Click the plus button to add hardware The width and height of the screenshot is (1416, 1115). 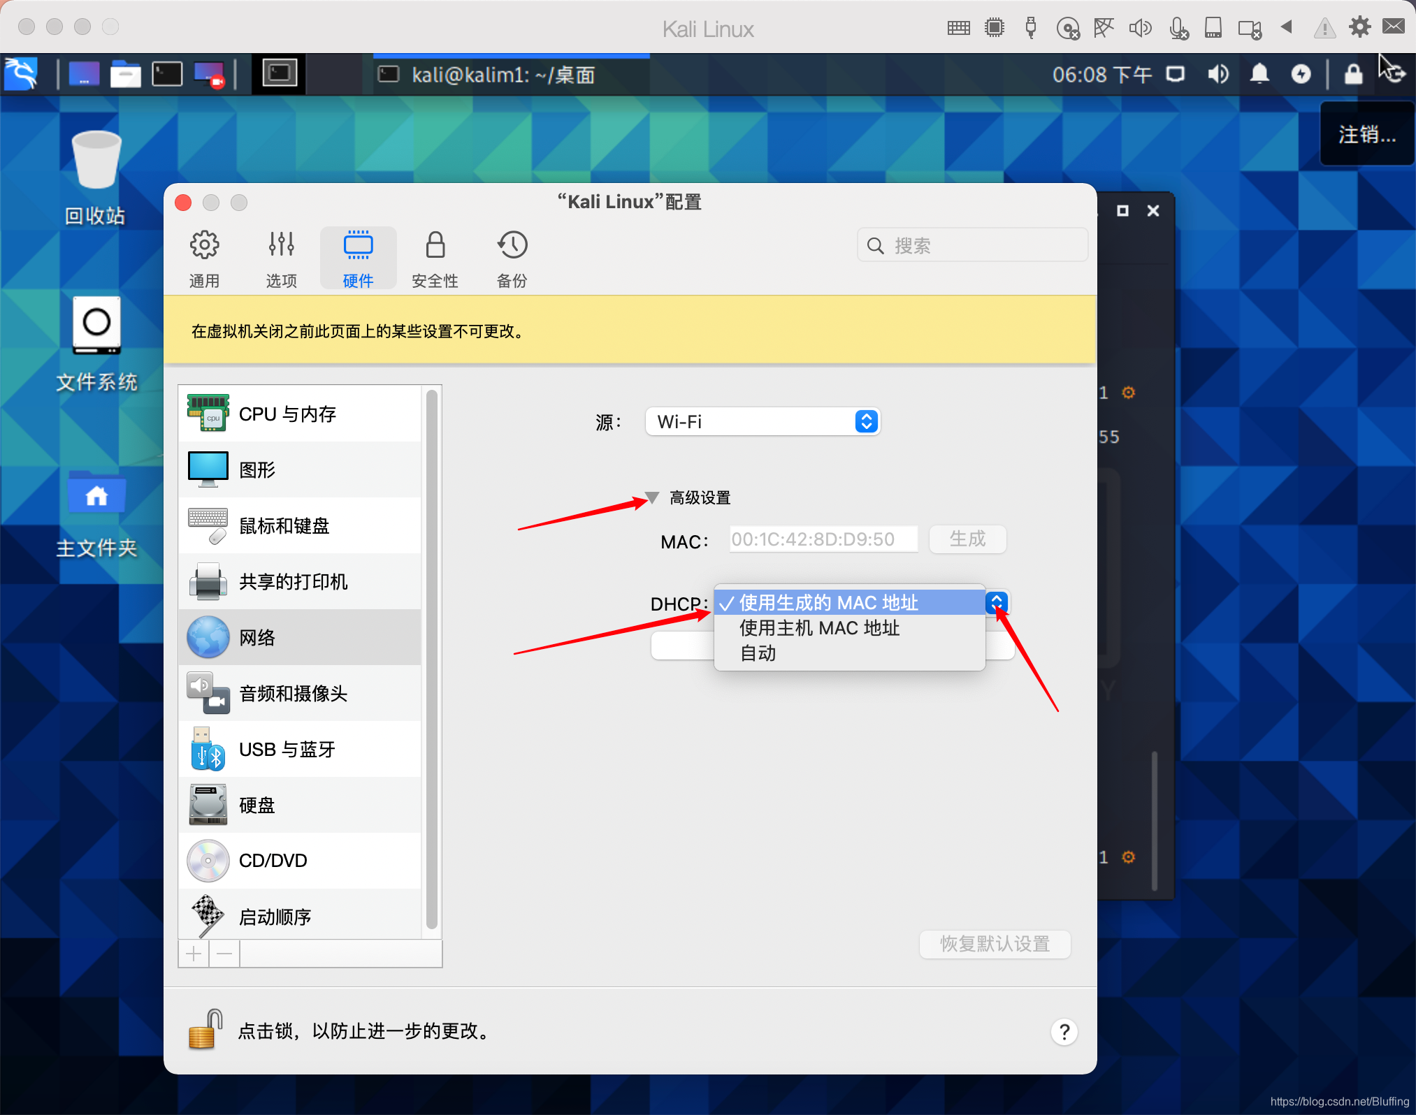[194, 954]
